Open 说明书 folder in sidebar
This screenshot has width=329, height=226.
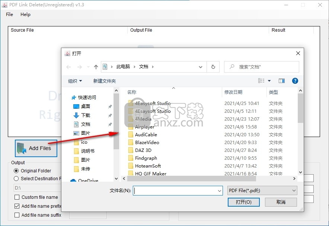tap(88, 151)
